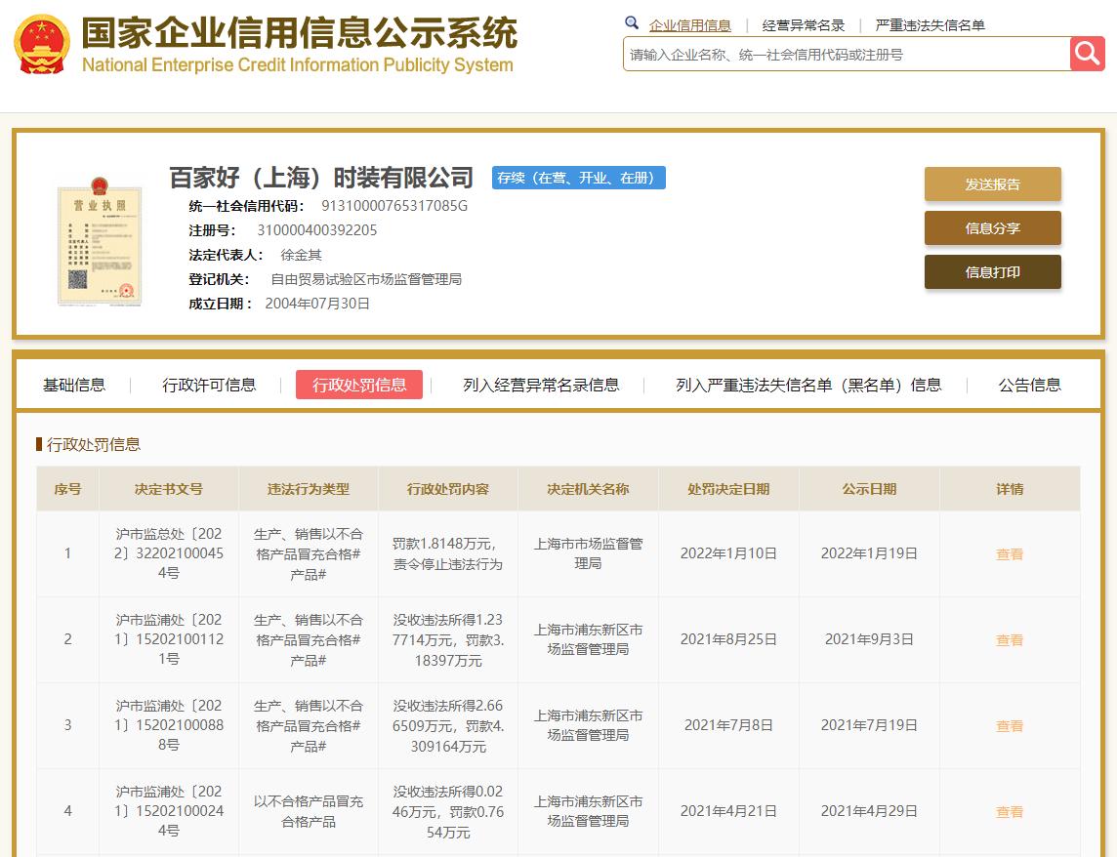This screenshot has width=1117, height=857.
Task: Click the 存续（在营、开业、在册）status badge
Action: coord(578,178)
